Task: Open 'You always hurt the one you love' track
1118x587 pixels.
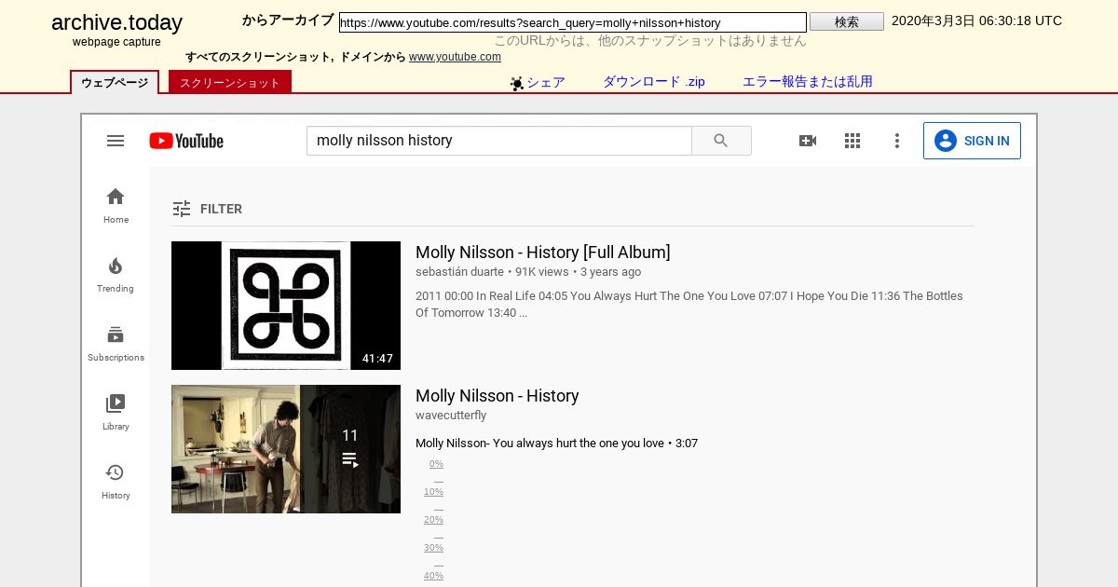Action: (556, 444)
